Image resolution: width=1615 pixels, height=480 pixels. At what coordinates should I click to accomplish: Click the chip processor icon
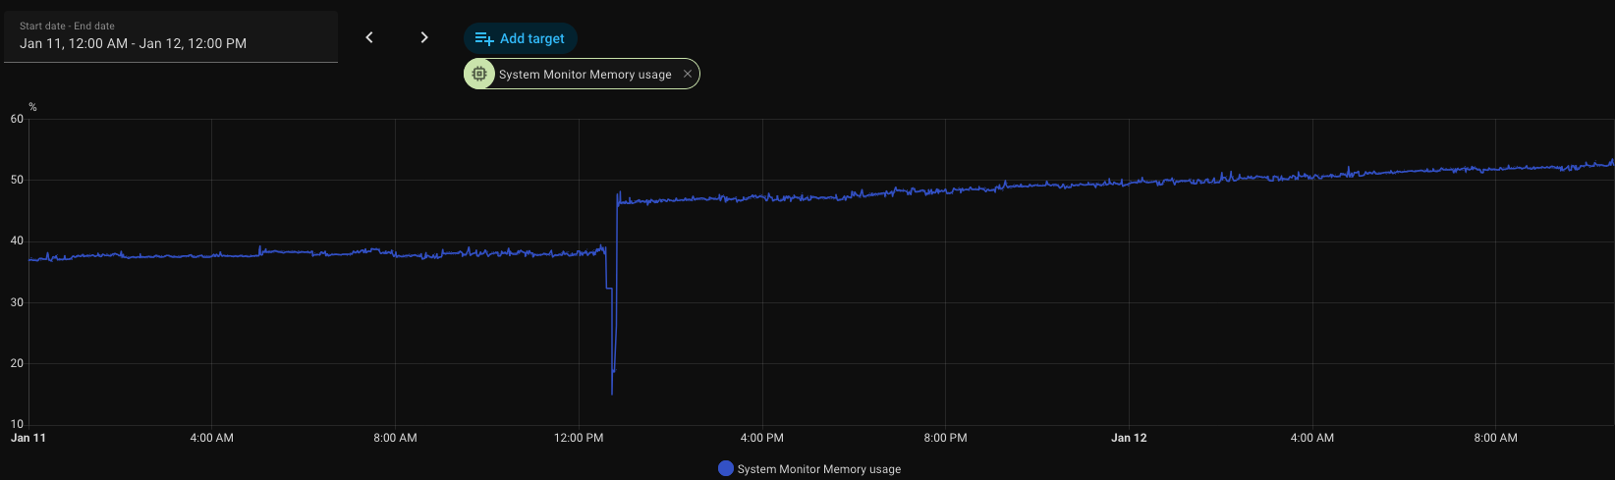(479, 74)
